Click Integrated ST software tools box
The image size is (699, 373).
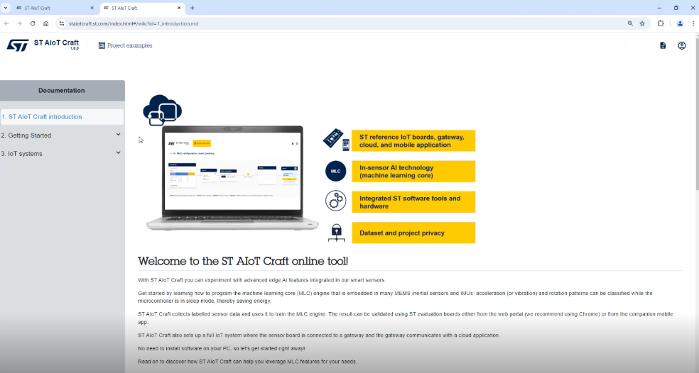pos(413,202)
